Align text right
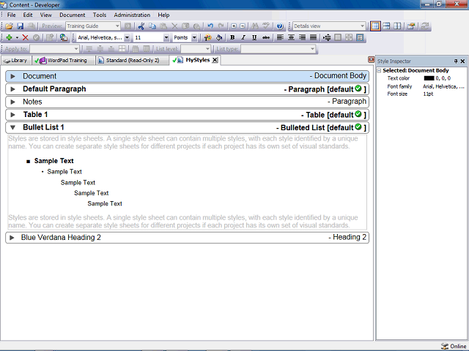This screenshot has width=469, height=351. point(302,37)
